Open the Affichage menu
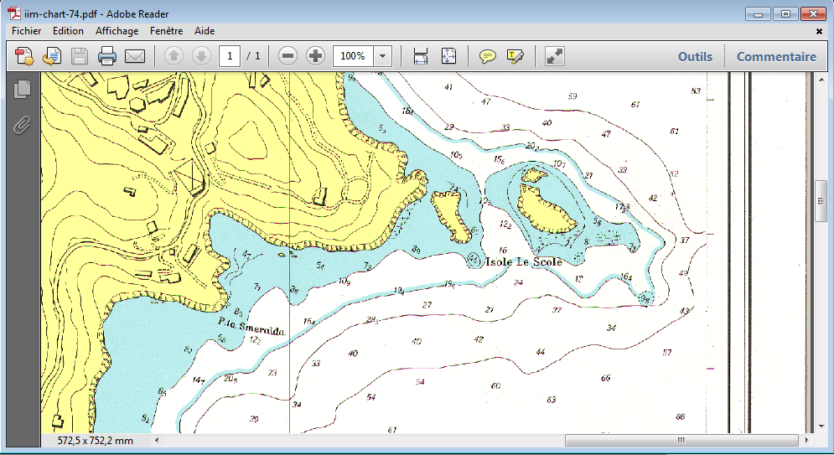Image resolution: width=834 pixels, height=455 pixels. 117,31
